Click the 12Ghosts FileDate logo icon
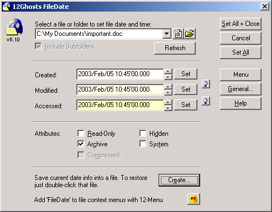The image size is (272, 212). tap(14, 27)
